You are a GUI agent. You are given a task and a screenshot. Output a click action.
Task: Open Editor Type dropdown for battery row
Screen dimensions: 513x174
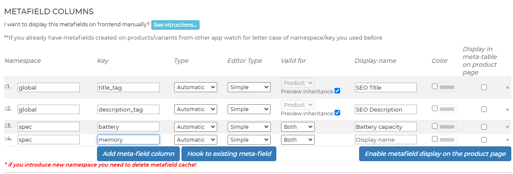pyautogui.click(x=249, y=127)
